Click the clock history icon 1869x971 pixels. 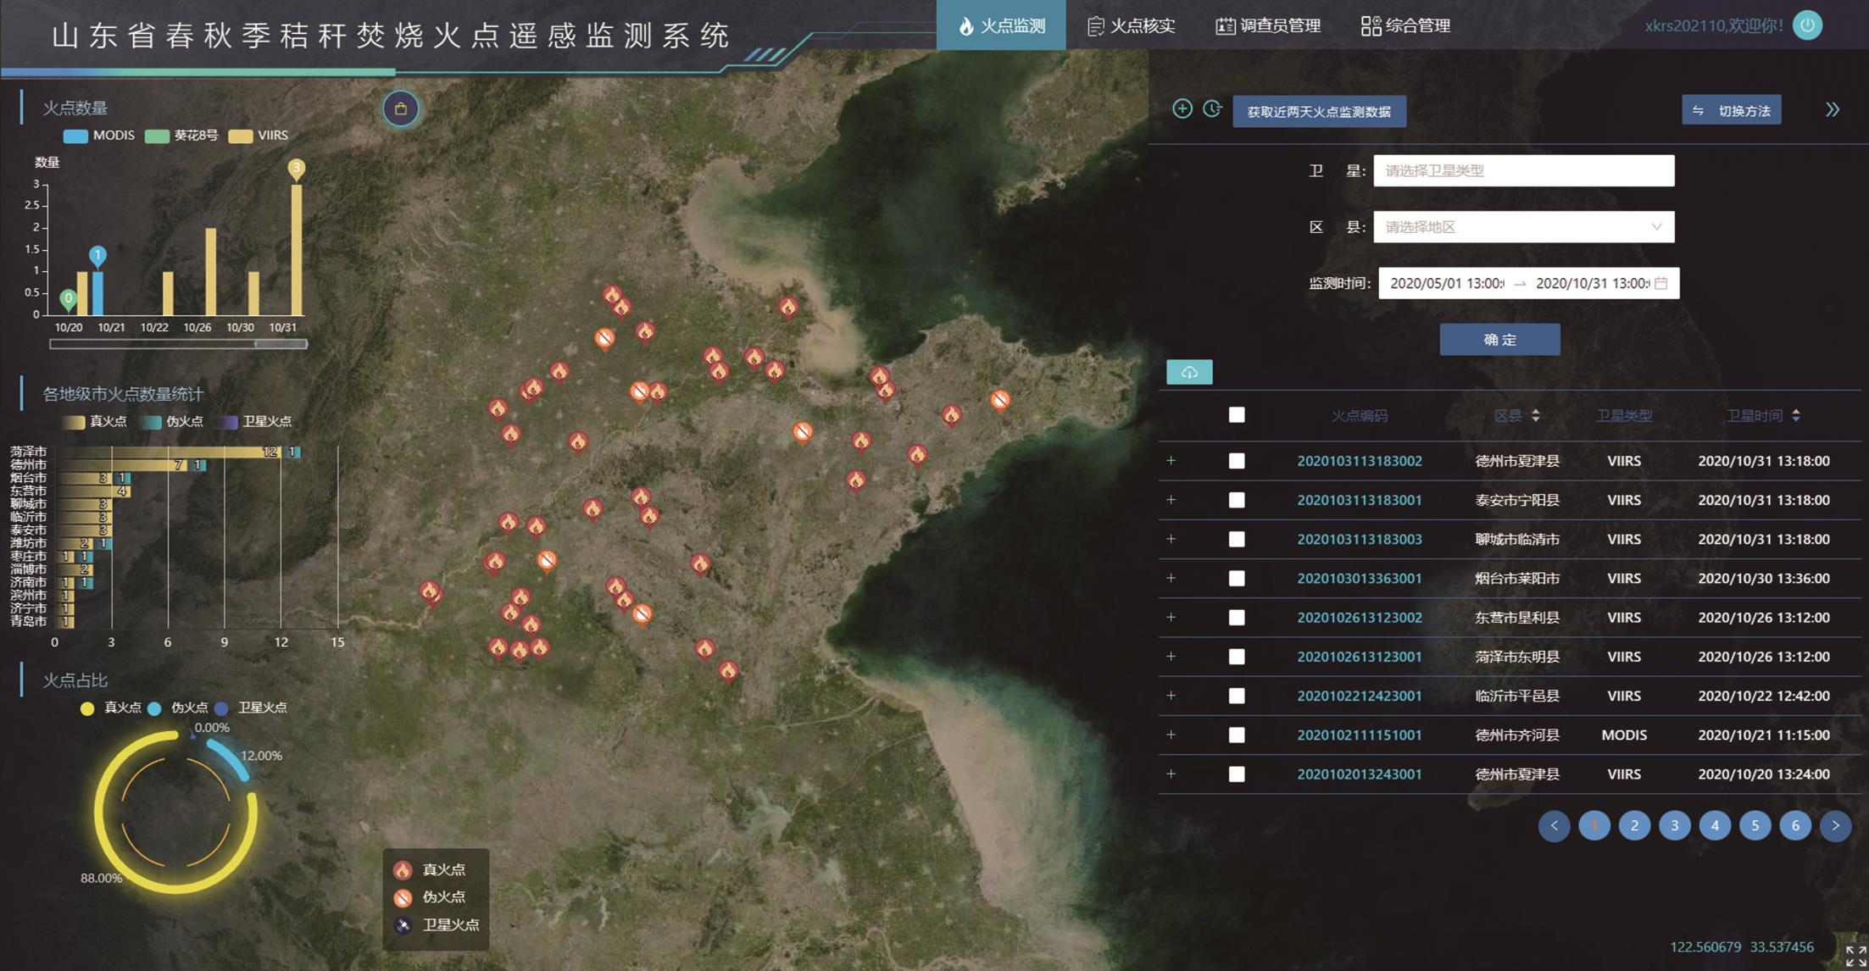point(1212,108)
